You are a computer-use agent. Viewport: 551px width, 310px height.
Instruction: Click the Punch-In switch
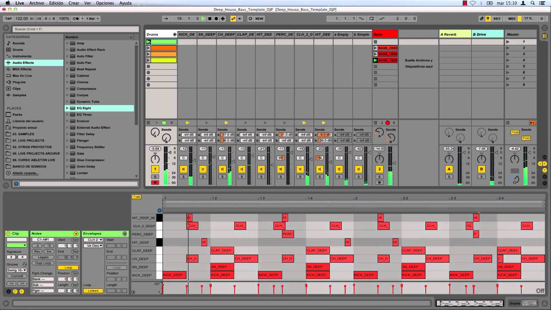361,19
